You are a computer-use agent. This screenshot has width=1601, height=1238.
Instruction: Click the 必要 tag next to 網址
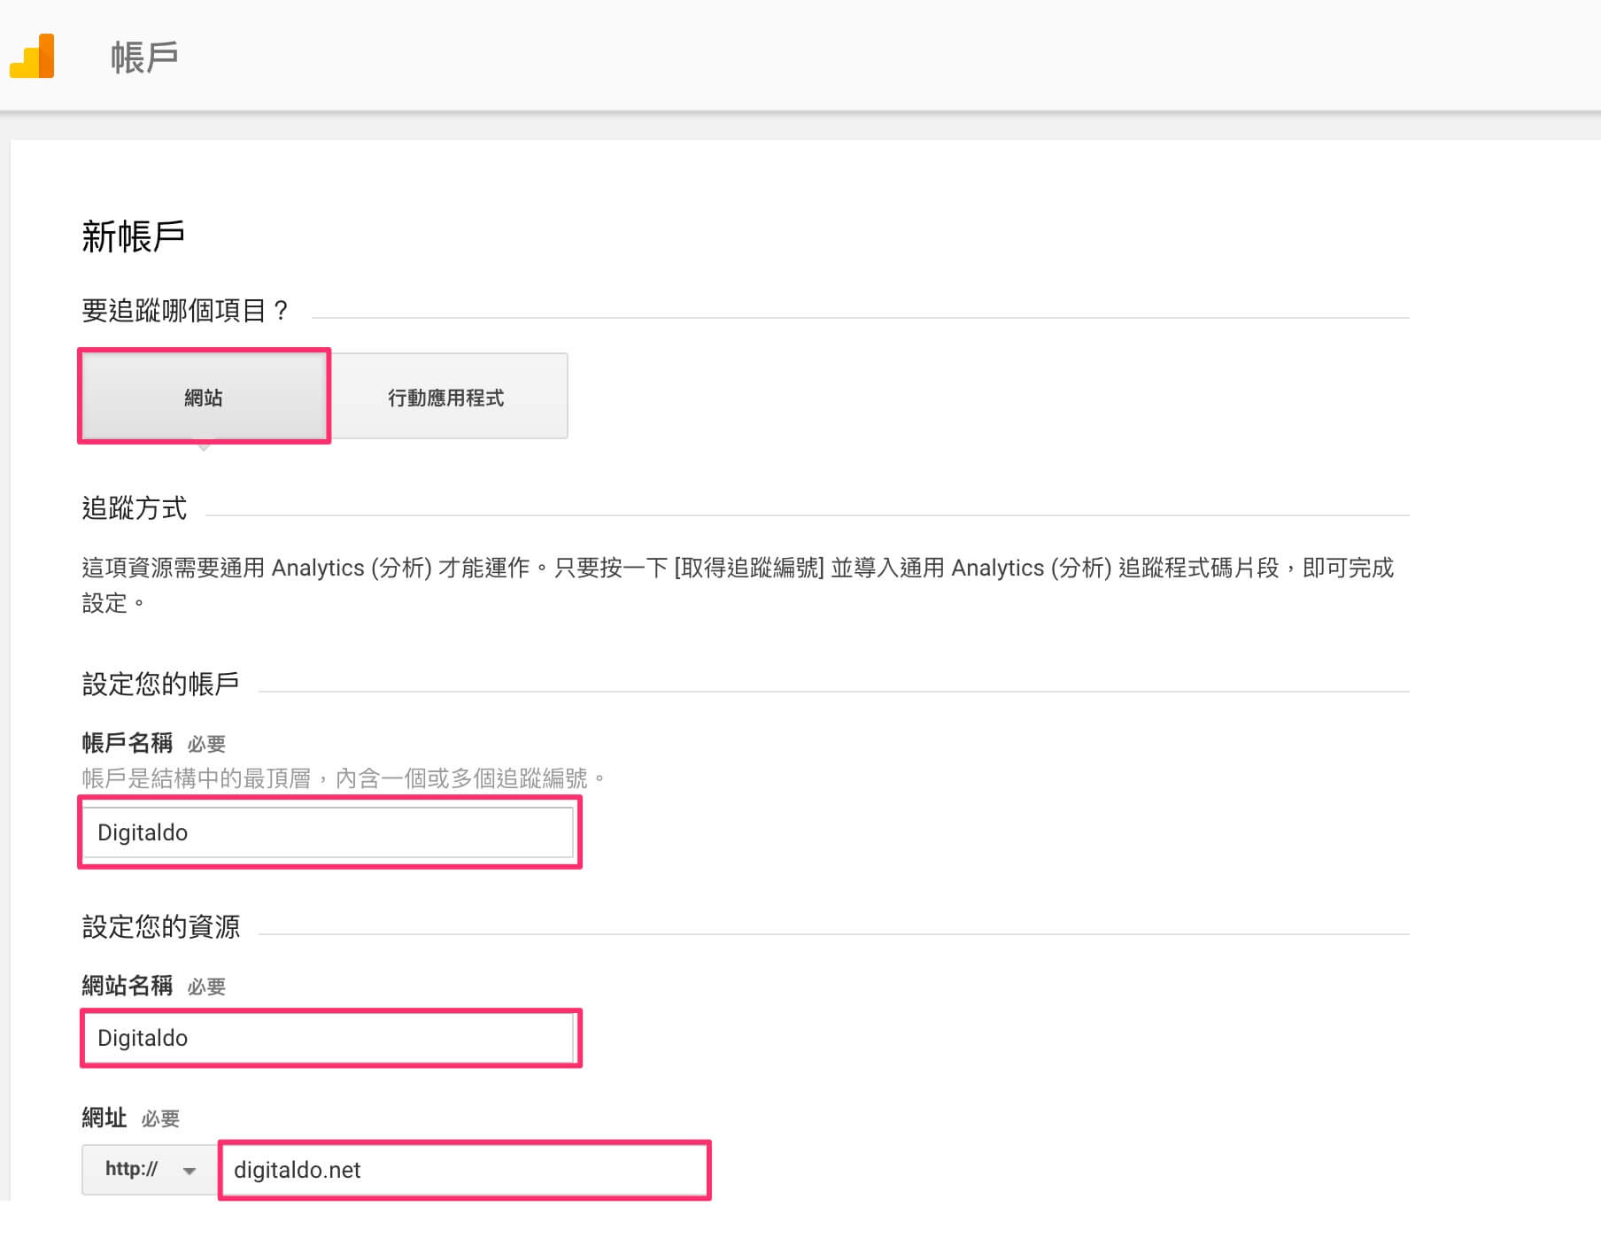160,1119
